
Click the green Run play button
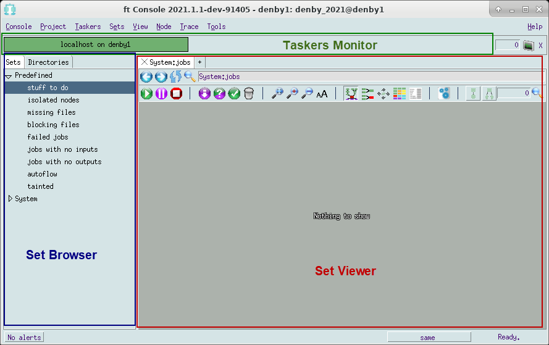click(x=146, y=93)
